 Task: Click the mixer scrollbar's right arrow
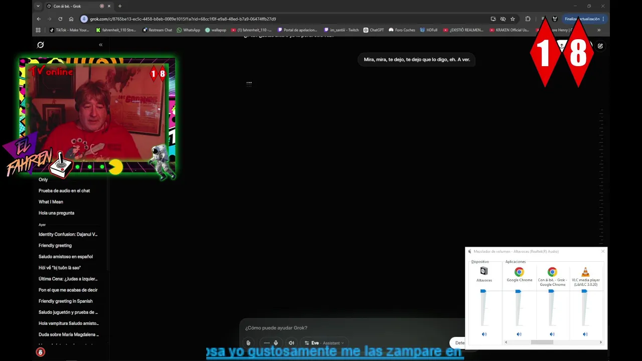point(601,342)
